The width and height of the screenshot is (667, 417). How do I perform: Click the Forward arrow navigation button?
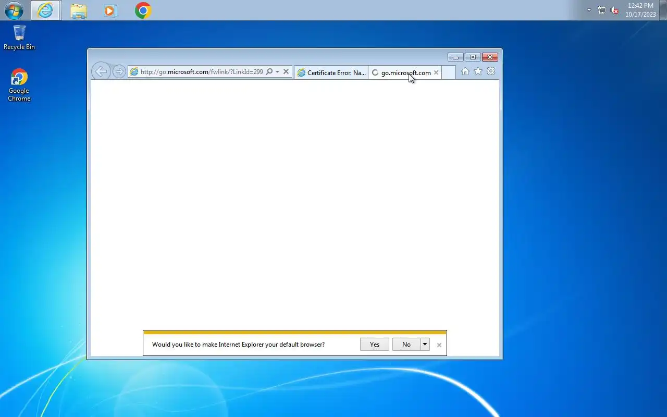click(119, 71)
